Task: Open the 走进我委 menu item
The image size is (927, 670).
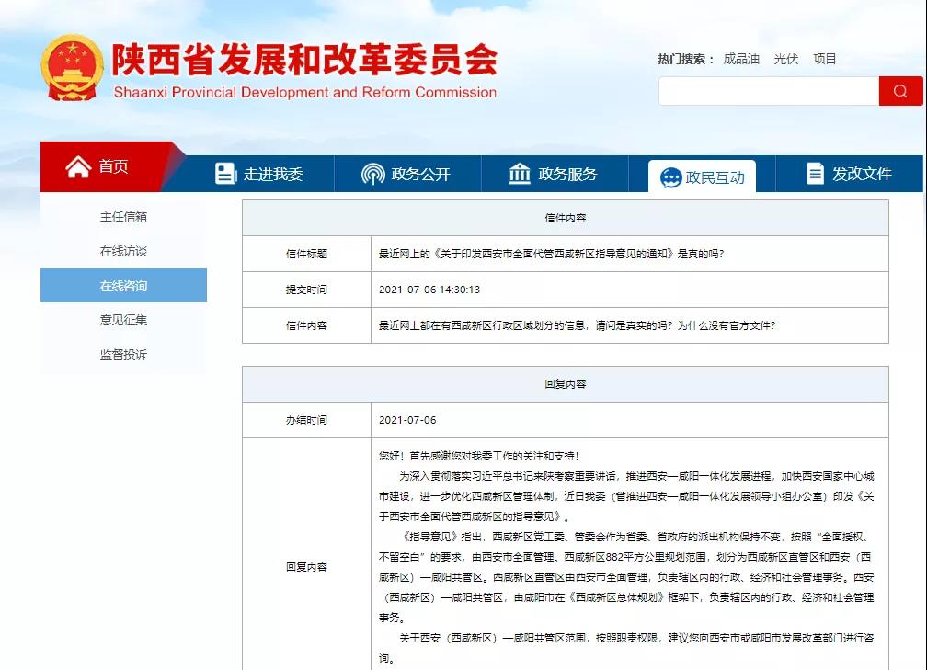Action: [x=260, y=174]
